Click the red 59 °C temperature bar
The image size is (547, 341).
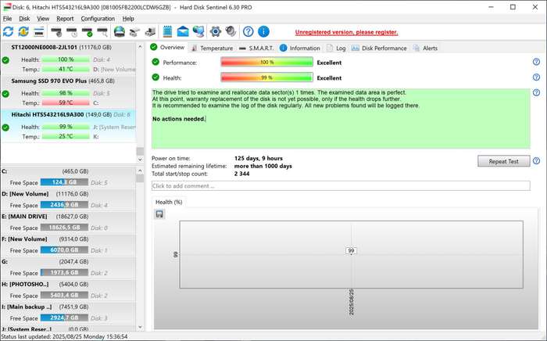[x=66, y=102]
